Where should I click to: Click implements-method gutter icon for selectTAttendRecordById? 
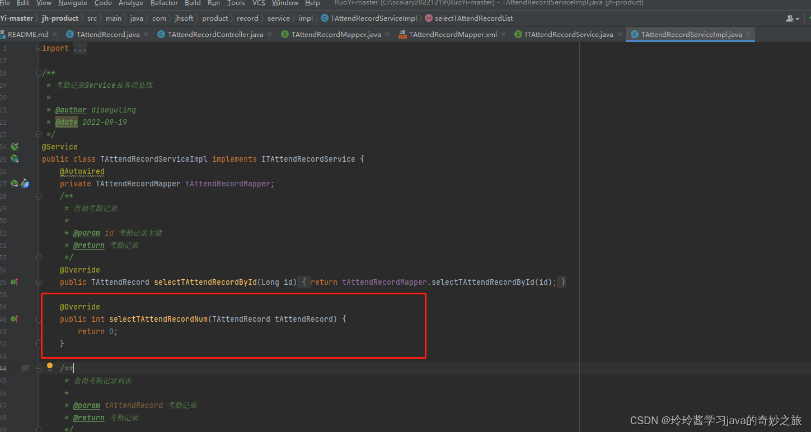pyautogui.click(x=15, y=282)
